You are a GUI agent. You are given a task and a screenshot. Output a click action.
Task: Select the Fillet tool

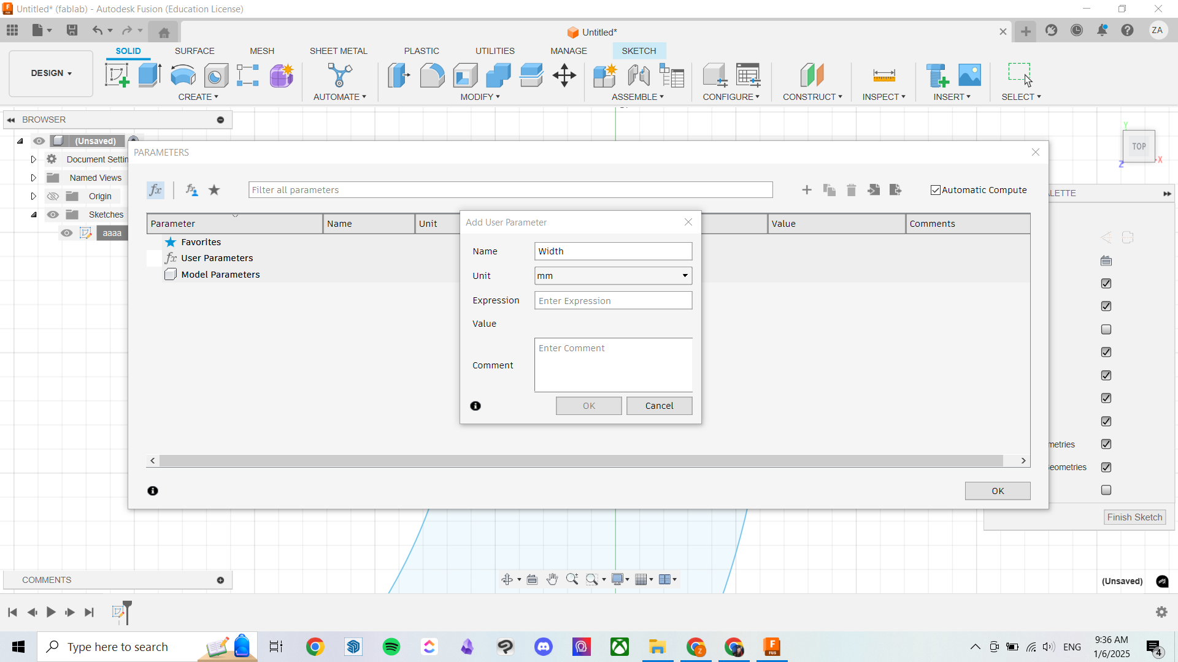(x=432, y=75)
